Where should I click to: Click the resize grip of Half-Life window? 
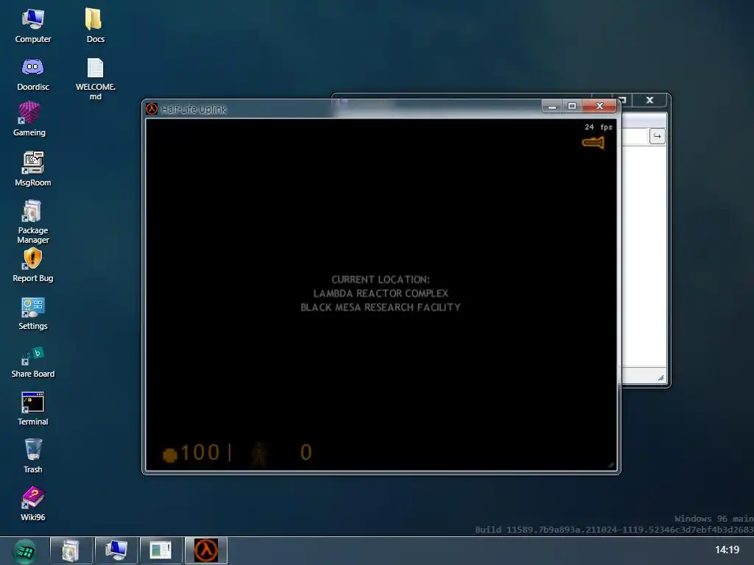pyautogui.click(x=610, y=465)
